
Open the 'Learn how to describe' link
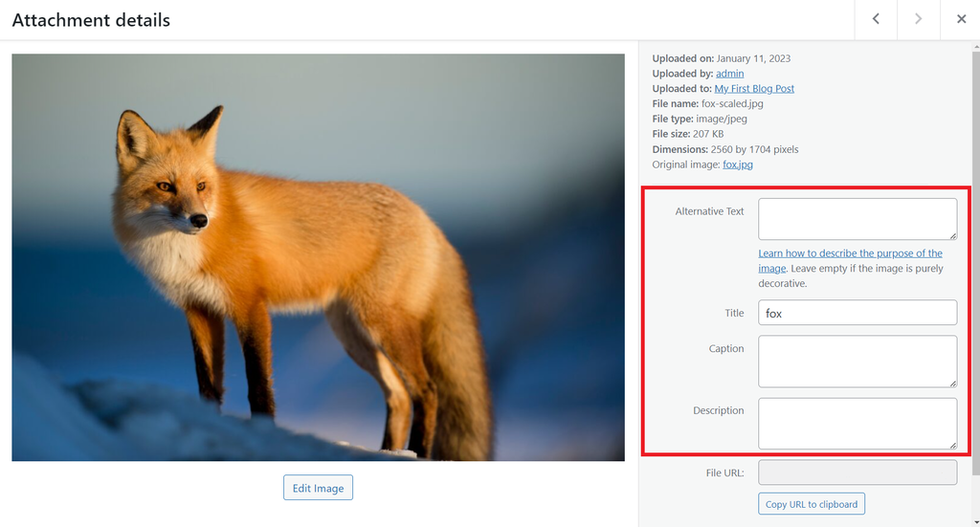[x=850, y=253]
